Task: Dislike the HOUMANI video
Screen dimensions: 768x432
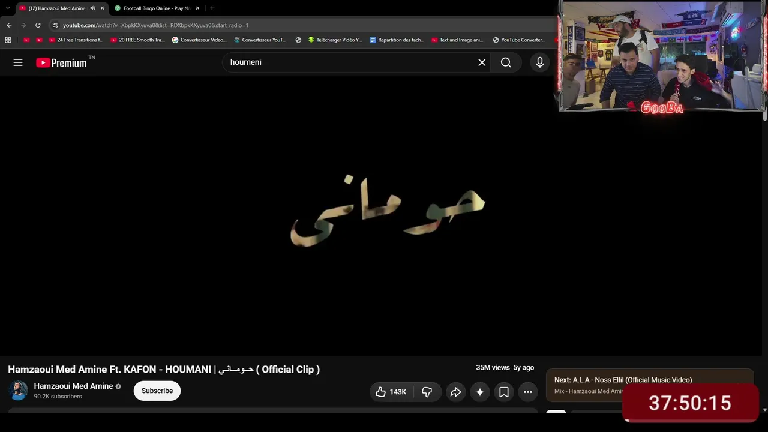Action: tap(427, 392)
